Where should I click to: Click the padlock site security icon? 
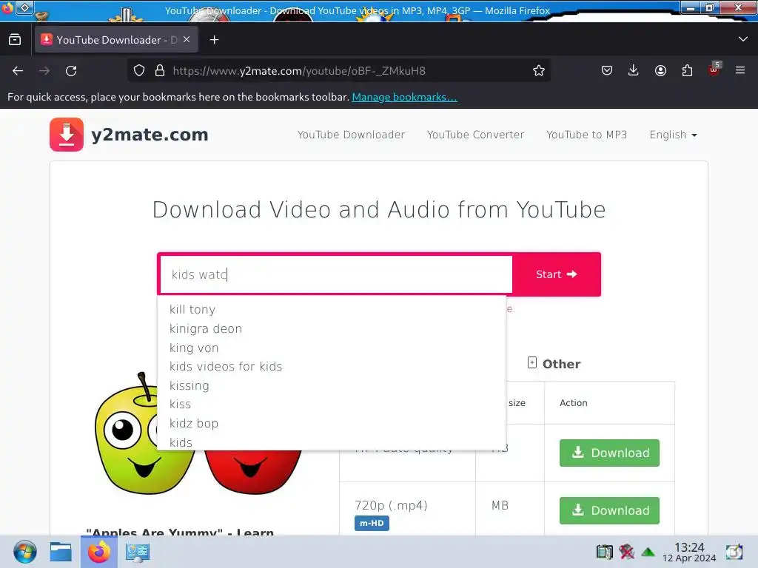(160, 70)
